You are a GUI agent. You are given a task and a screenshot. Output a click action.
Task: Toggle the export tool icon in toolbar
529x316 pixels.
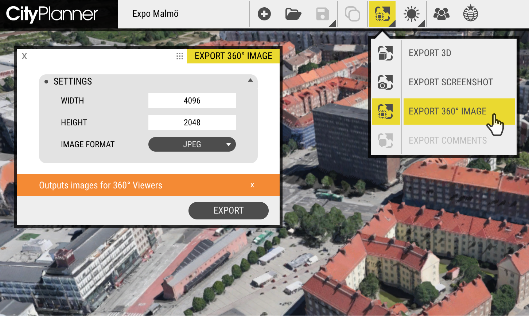tap(382, 14)
